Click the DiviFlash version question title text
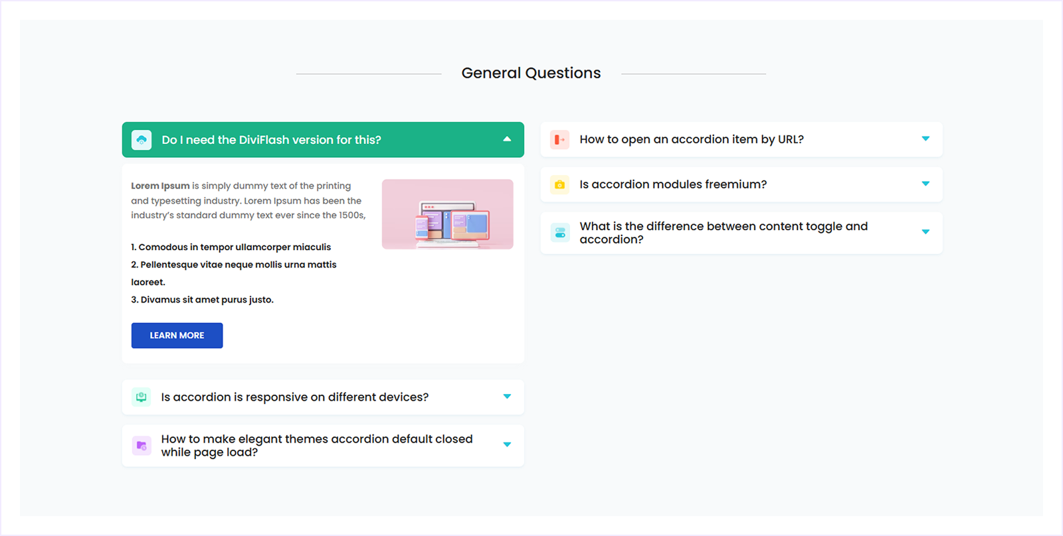Viewport: 1063px width, 536px height. (271, 140)
